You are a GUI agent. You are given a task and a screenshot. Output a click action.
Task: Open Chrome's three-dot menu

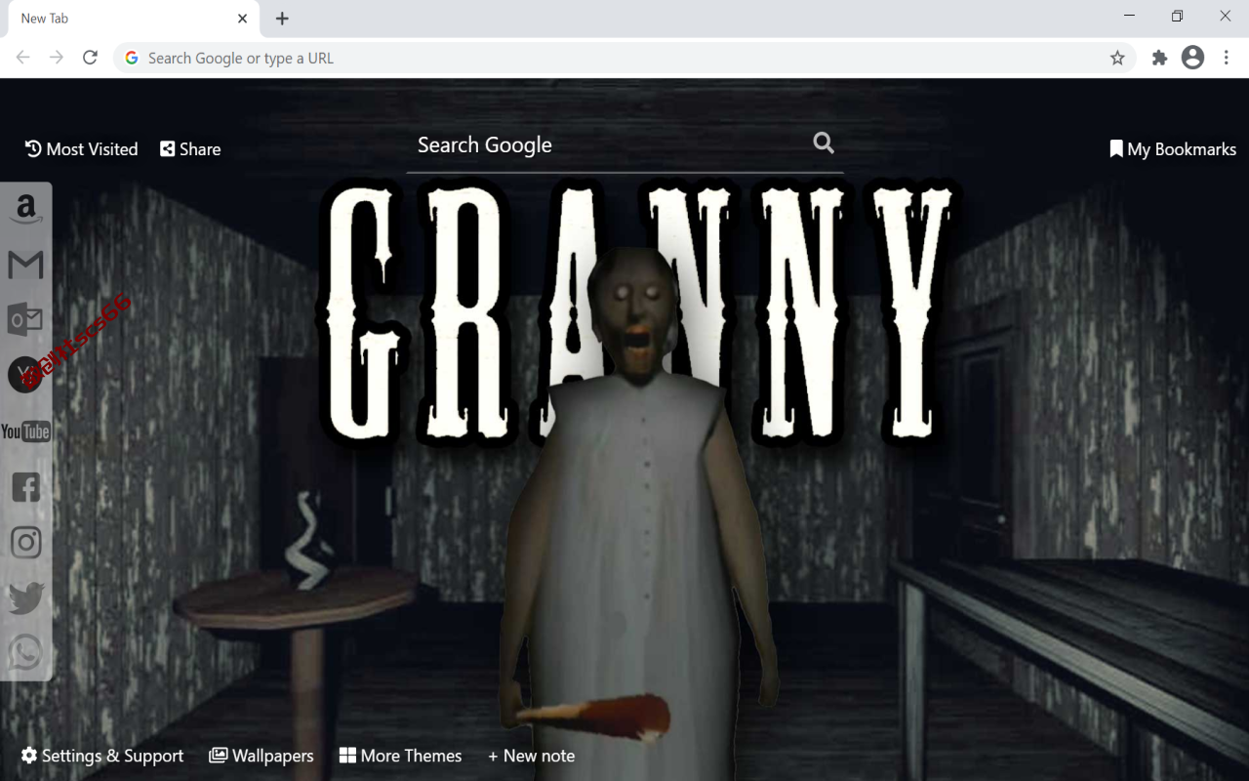(x=1227, y=58)
